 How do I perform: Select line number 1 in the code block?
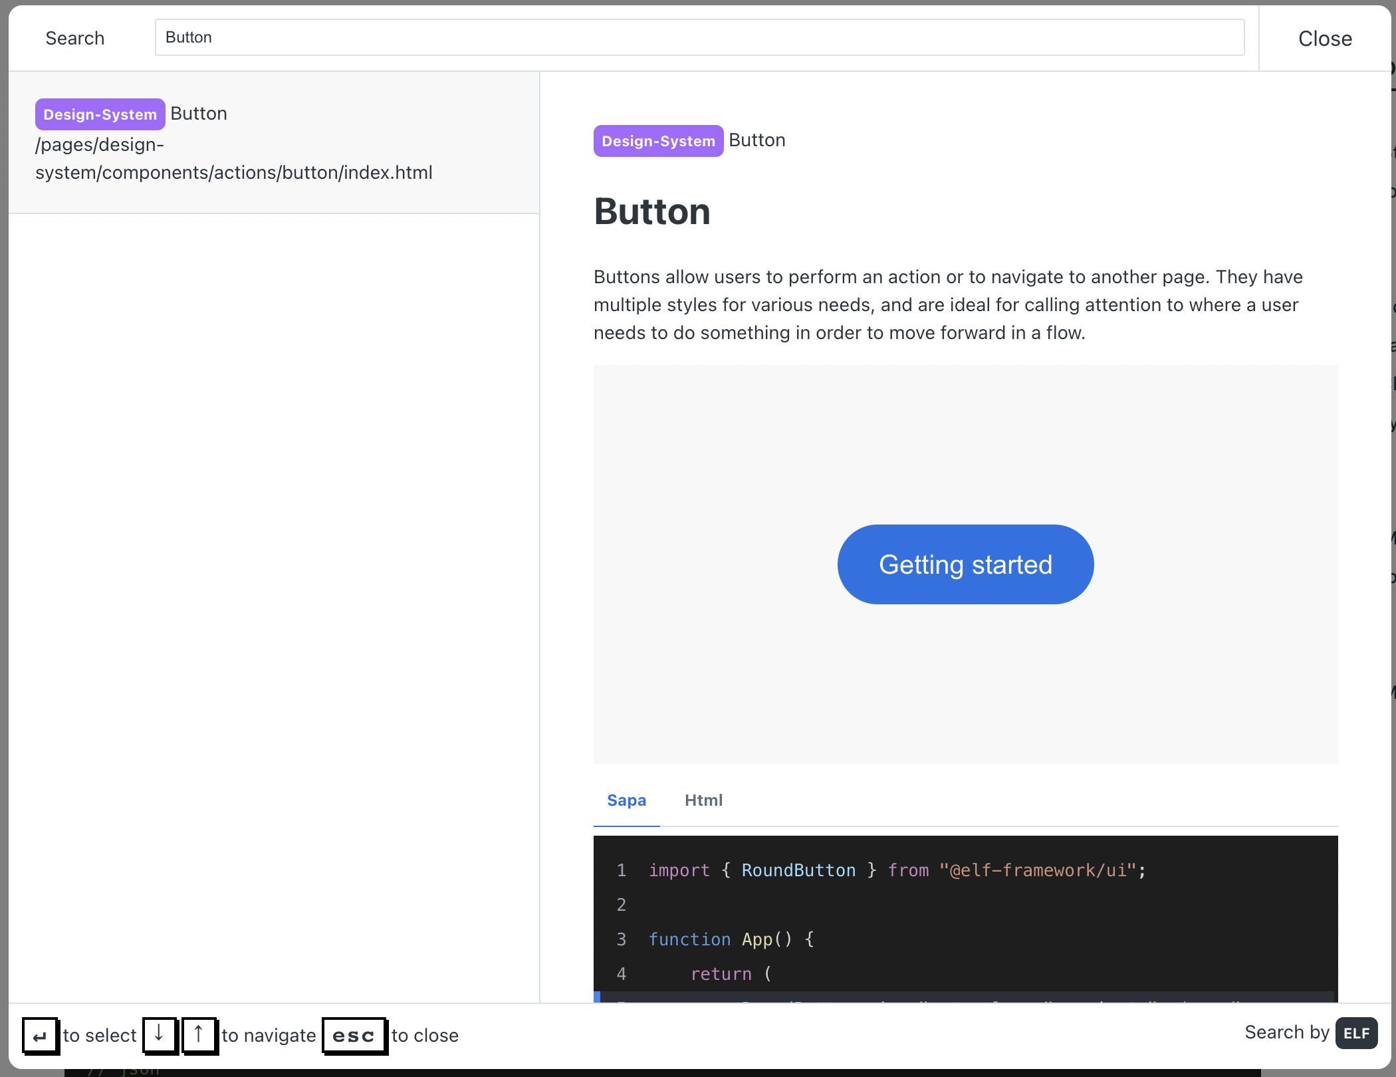[x=621, y=870]
